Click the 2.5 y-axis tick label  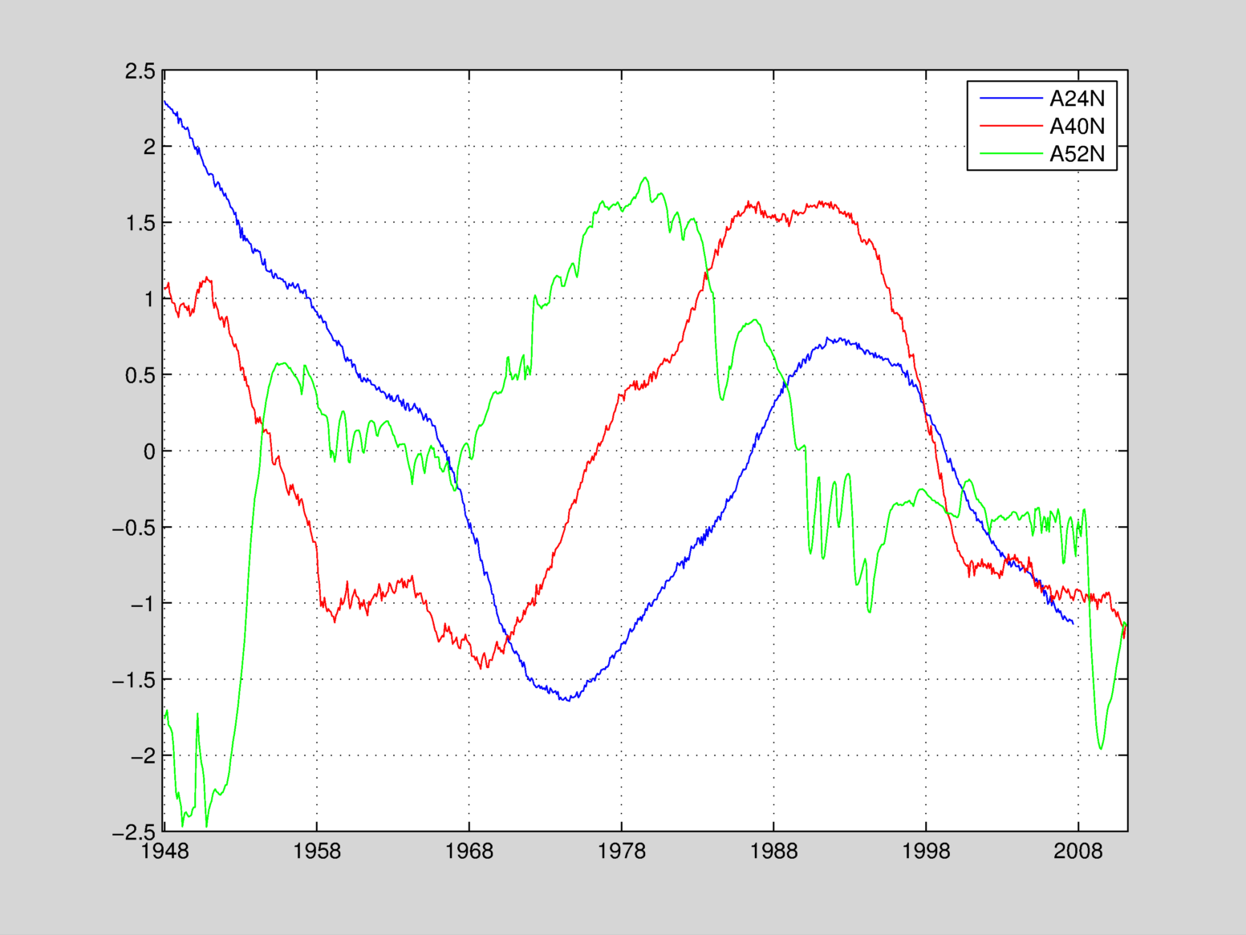pos(140,71)
